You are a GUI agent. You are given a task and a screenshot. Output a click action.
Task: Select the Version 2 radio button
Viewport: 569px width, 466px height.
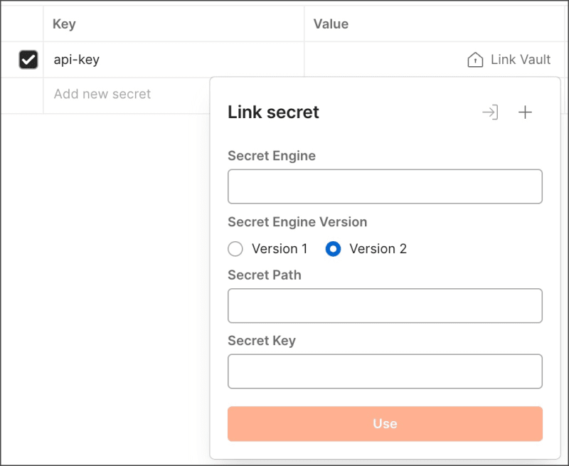(334, 249)
